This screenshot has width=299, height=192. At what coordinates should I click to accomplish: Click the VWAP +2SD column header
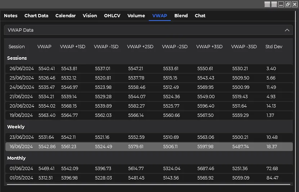coord(140,47)
